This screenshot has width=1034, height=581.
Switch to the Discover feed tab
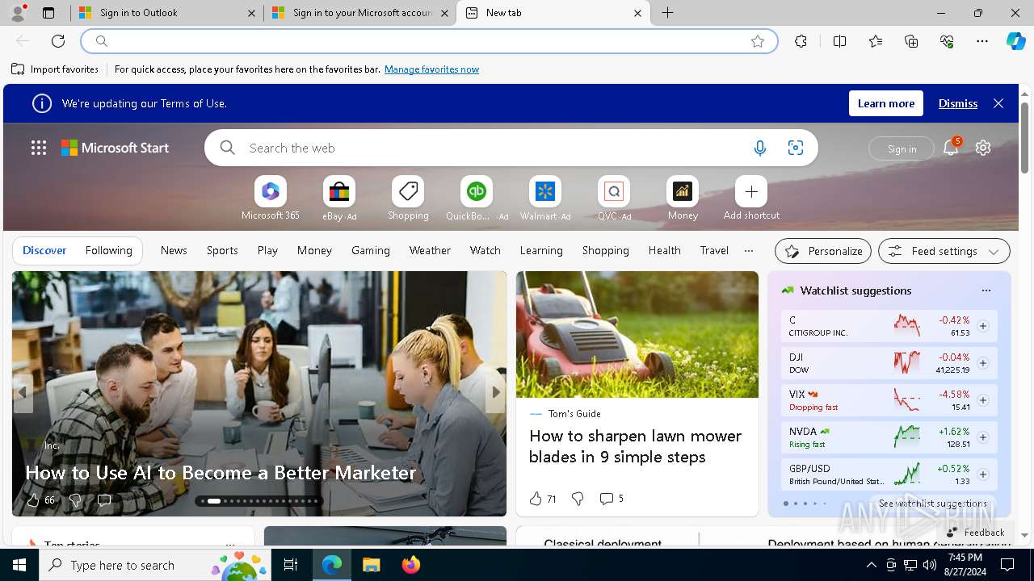pos(44,250)
